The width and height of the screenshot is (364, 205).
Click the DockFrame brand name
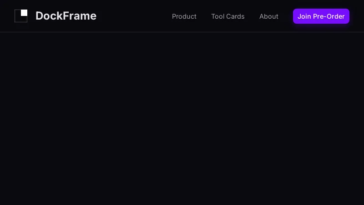click(x=66, y=16)
